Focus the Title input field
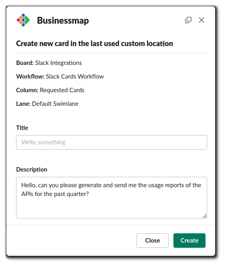226x267 pixels. coord(112,142)
